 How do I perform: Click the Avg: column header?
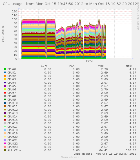point(101,66)
